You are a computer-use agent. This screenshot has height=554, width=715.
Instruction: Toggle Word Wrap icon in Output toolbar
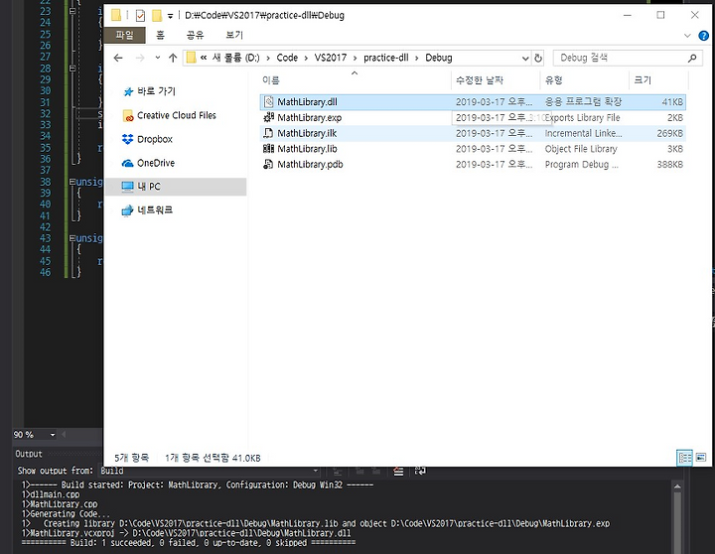(420, 472)
